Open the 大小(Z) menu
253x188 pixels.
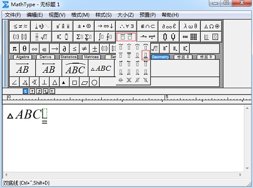click(x=125, y=15)
